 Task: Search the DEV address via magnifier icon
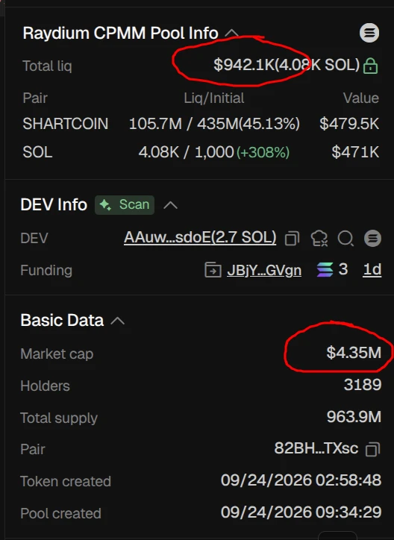point(345,239)
